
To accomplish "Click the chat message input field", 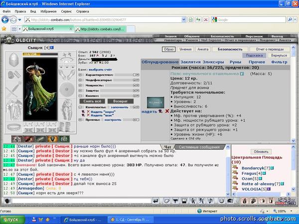I will click(82, 201).
